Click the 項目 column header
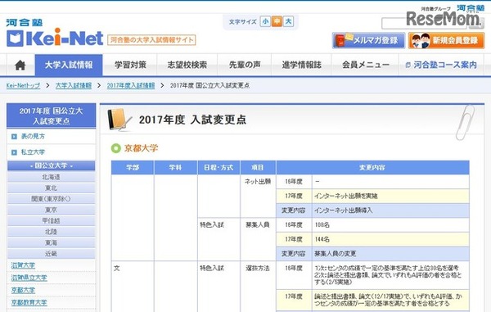Viewport: 491px width, 312px height. click(x=258, y=168)
